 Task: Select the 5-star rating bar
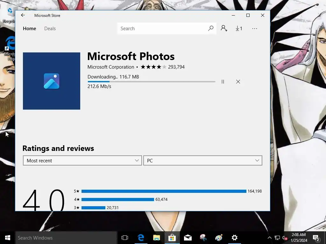click(164, 191)
